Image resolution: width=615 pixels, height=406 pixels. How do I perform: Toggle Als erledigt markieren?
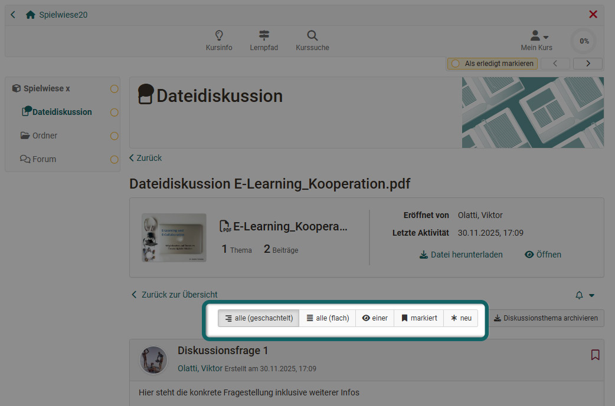(x=492, y=63)
